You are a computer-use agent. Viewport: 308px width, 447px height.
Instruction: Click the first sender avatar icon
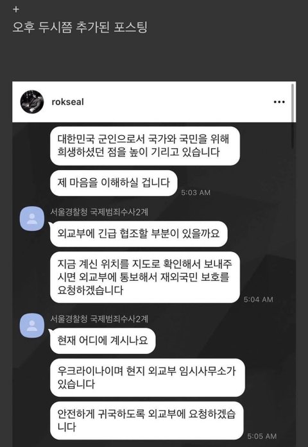(32, 218)
